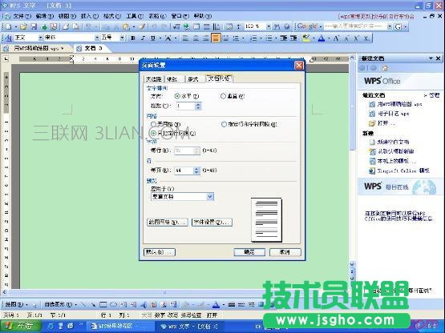Open the style 正文 dropdown arrow

pyautogui.click(x=40, y=38)
